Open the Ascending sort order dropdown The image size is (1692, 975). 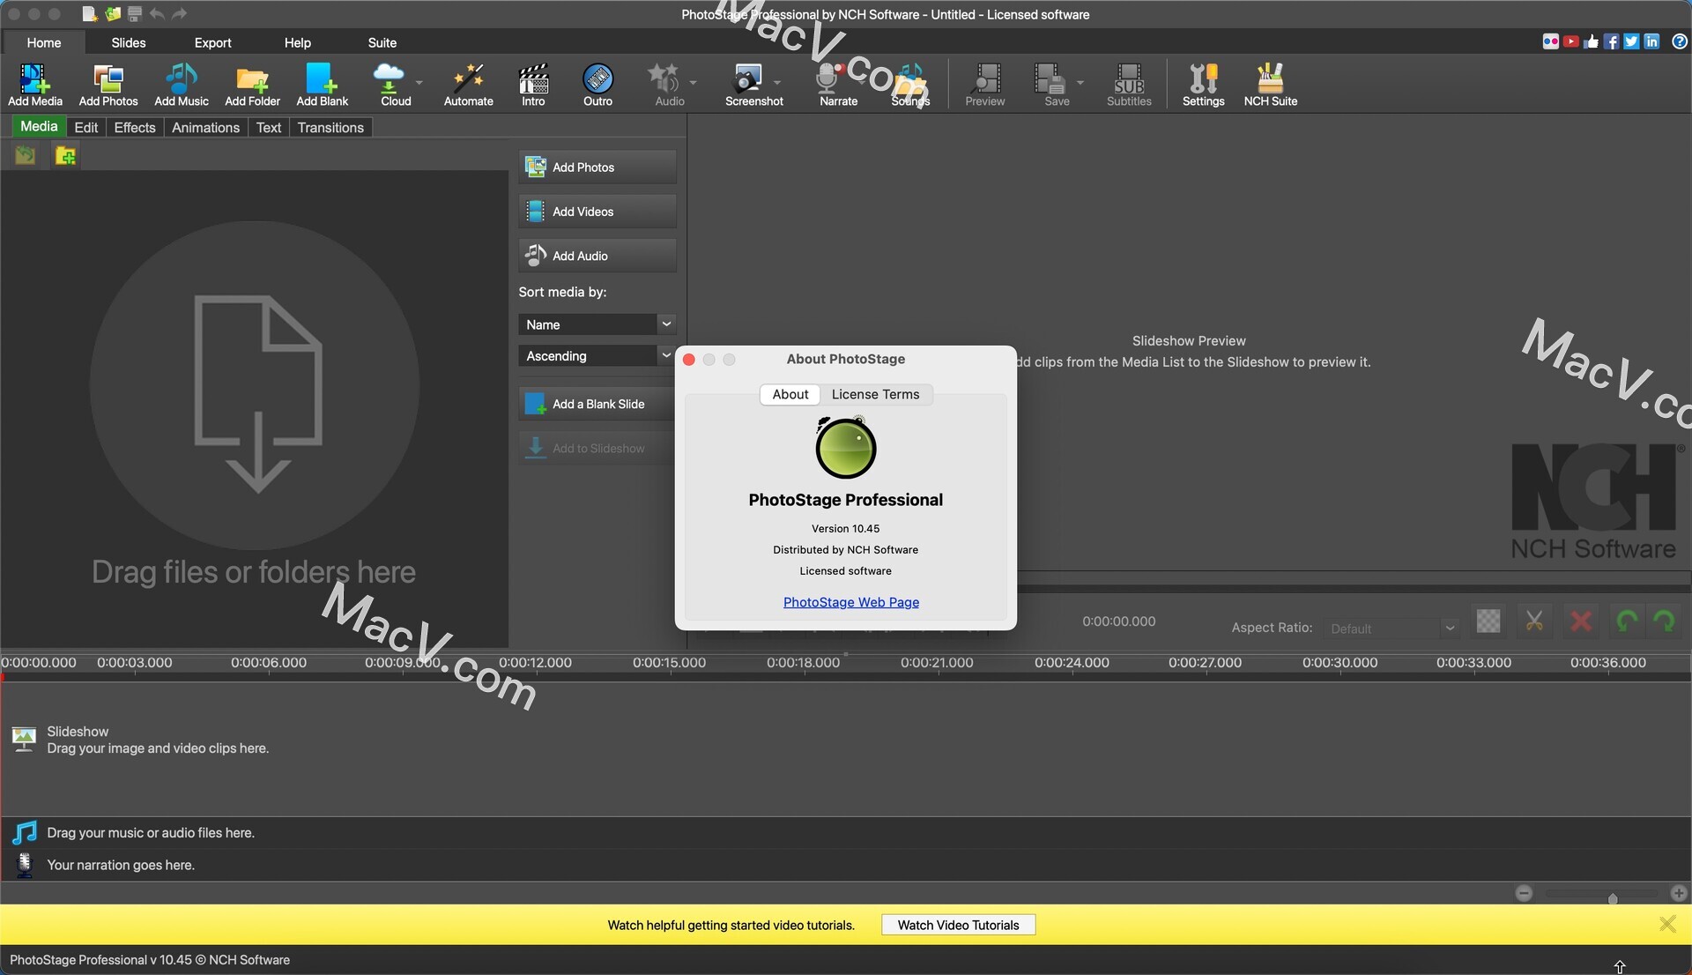coord(597,356)
